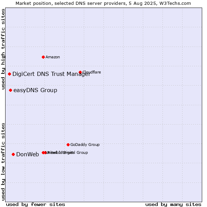Select the 'easyDNS Group' label
The image size is (207, 207).
pos(35,90)
